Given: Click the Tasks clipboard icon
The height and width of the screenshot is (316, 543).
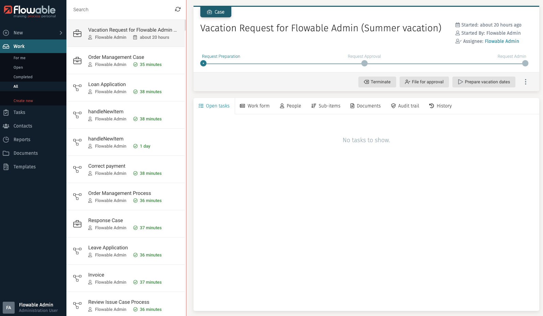Looking at the screenshot, I should point(6,112).
